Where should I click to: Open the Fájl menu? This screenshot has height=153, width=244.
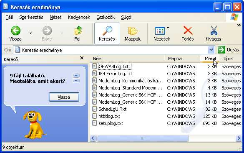[9, 17]
